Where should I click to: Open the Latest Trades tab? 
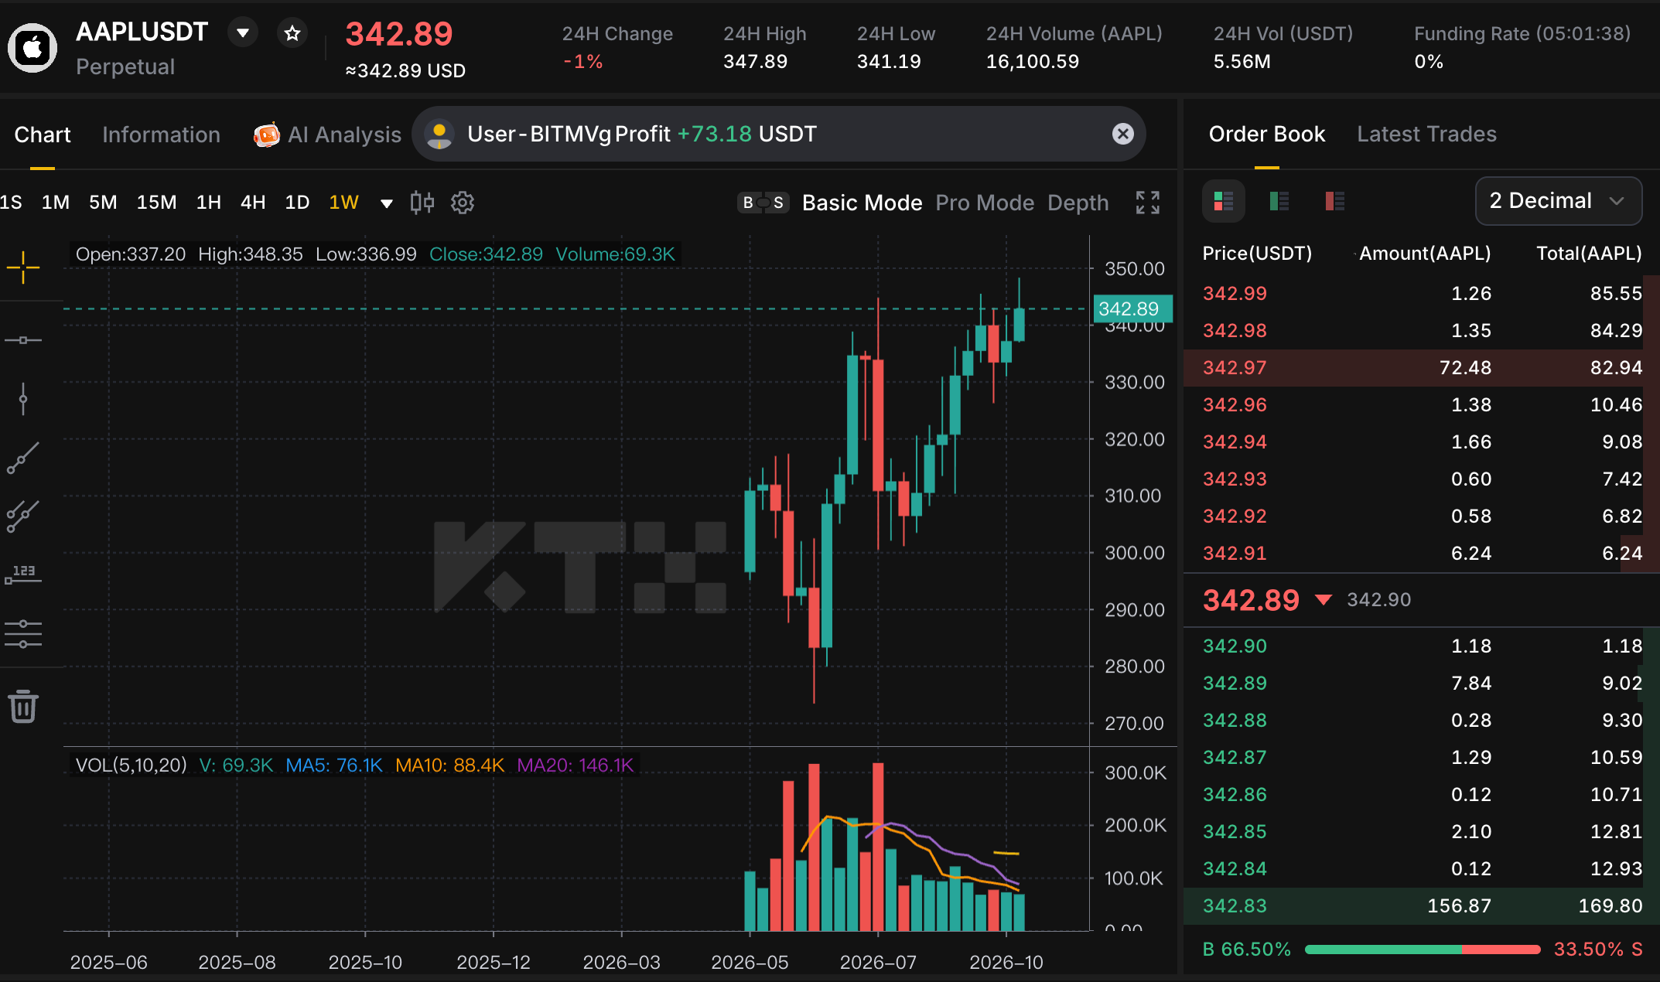pyautogui.click(x=1426, y=134)
